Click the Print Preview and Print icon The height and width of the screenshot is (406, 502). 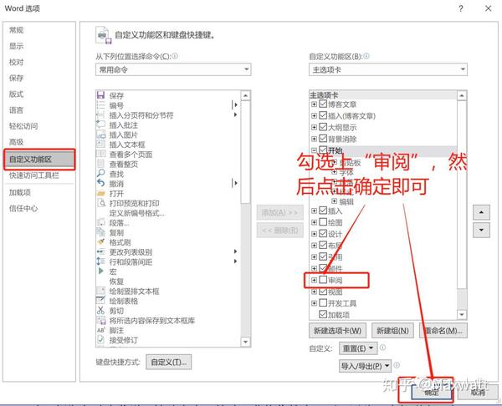[101, 203]
